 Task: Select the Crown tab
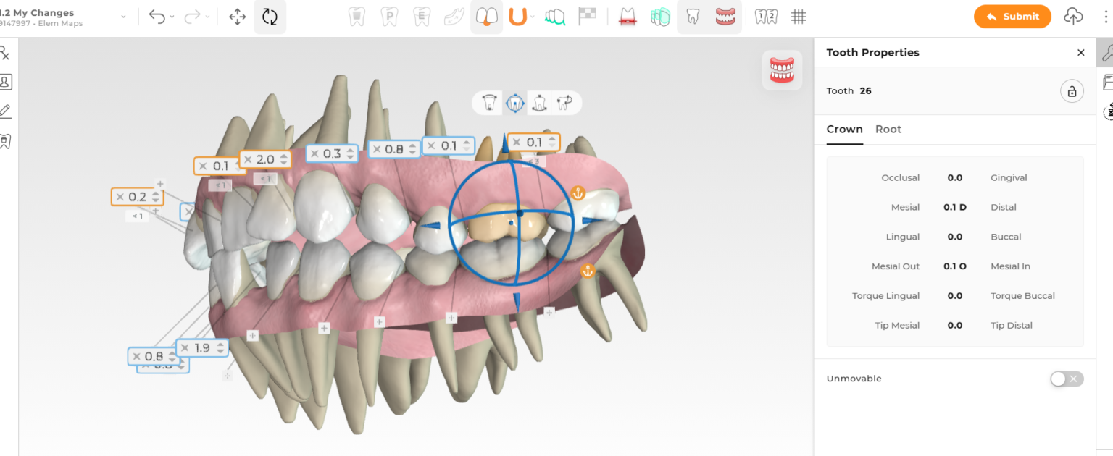(x=844, y=129)
